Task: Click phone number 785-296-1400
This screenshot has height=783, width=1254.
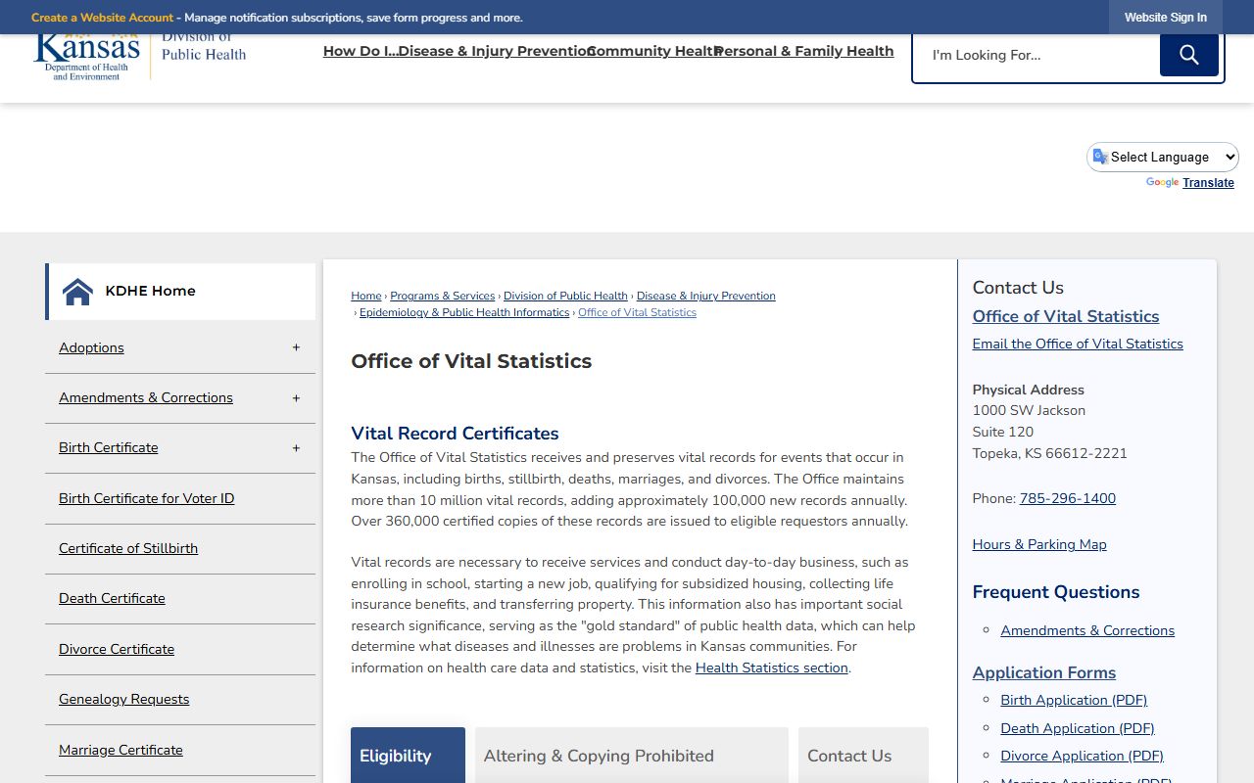Action: coord(1067,498)
